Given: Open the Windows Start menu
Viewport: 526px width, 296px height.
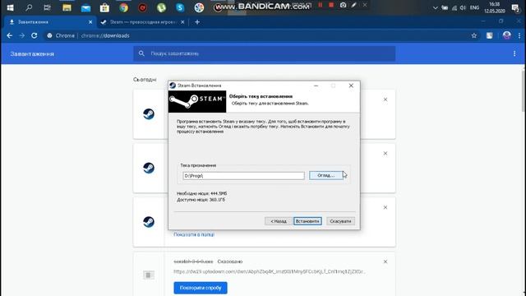Looking at the screenshot, I should (10, 7).
